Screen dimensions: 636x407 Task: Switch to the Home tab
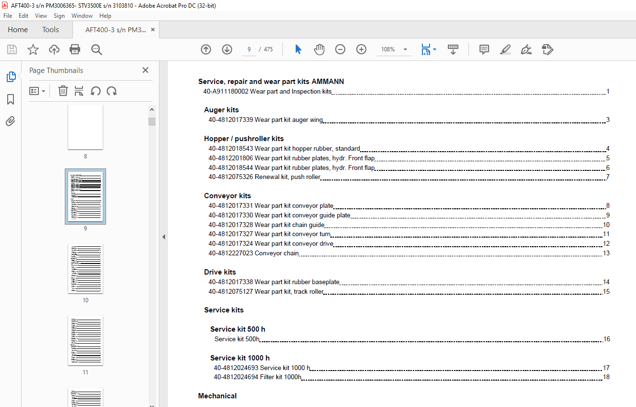(x=18, y=30)
